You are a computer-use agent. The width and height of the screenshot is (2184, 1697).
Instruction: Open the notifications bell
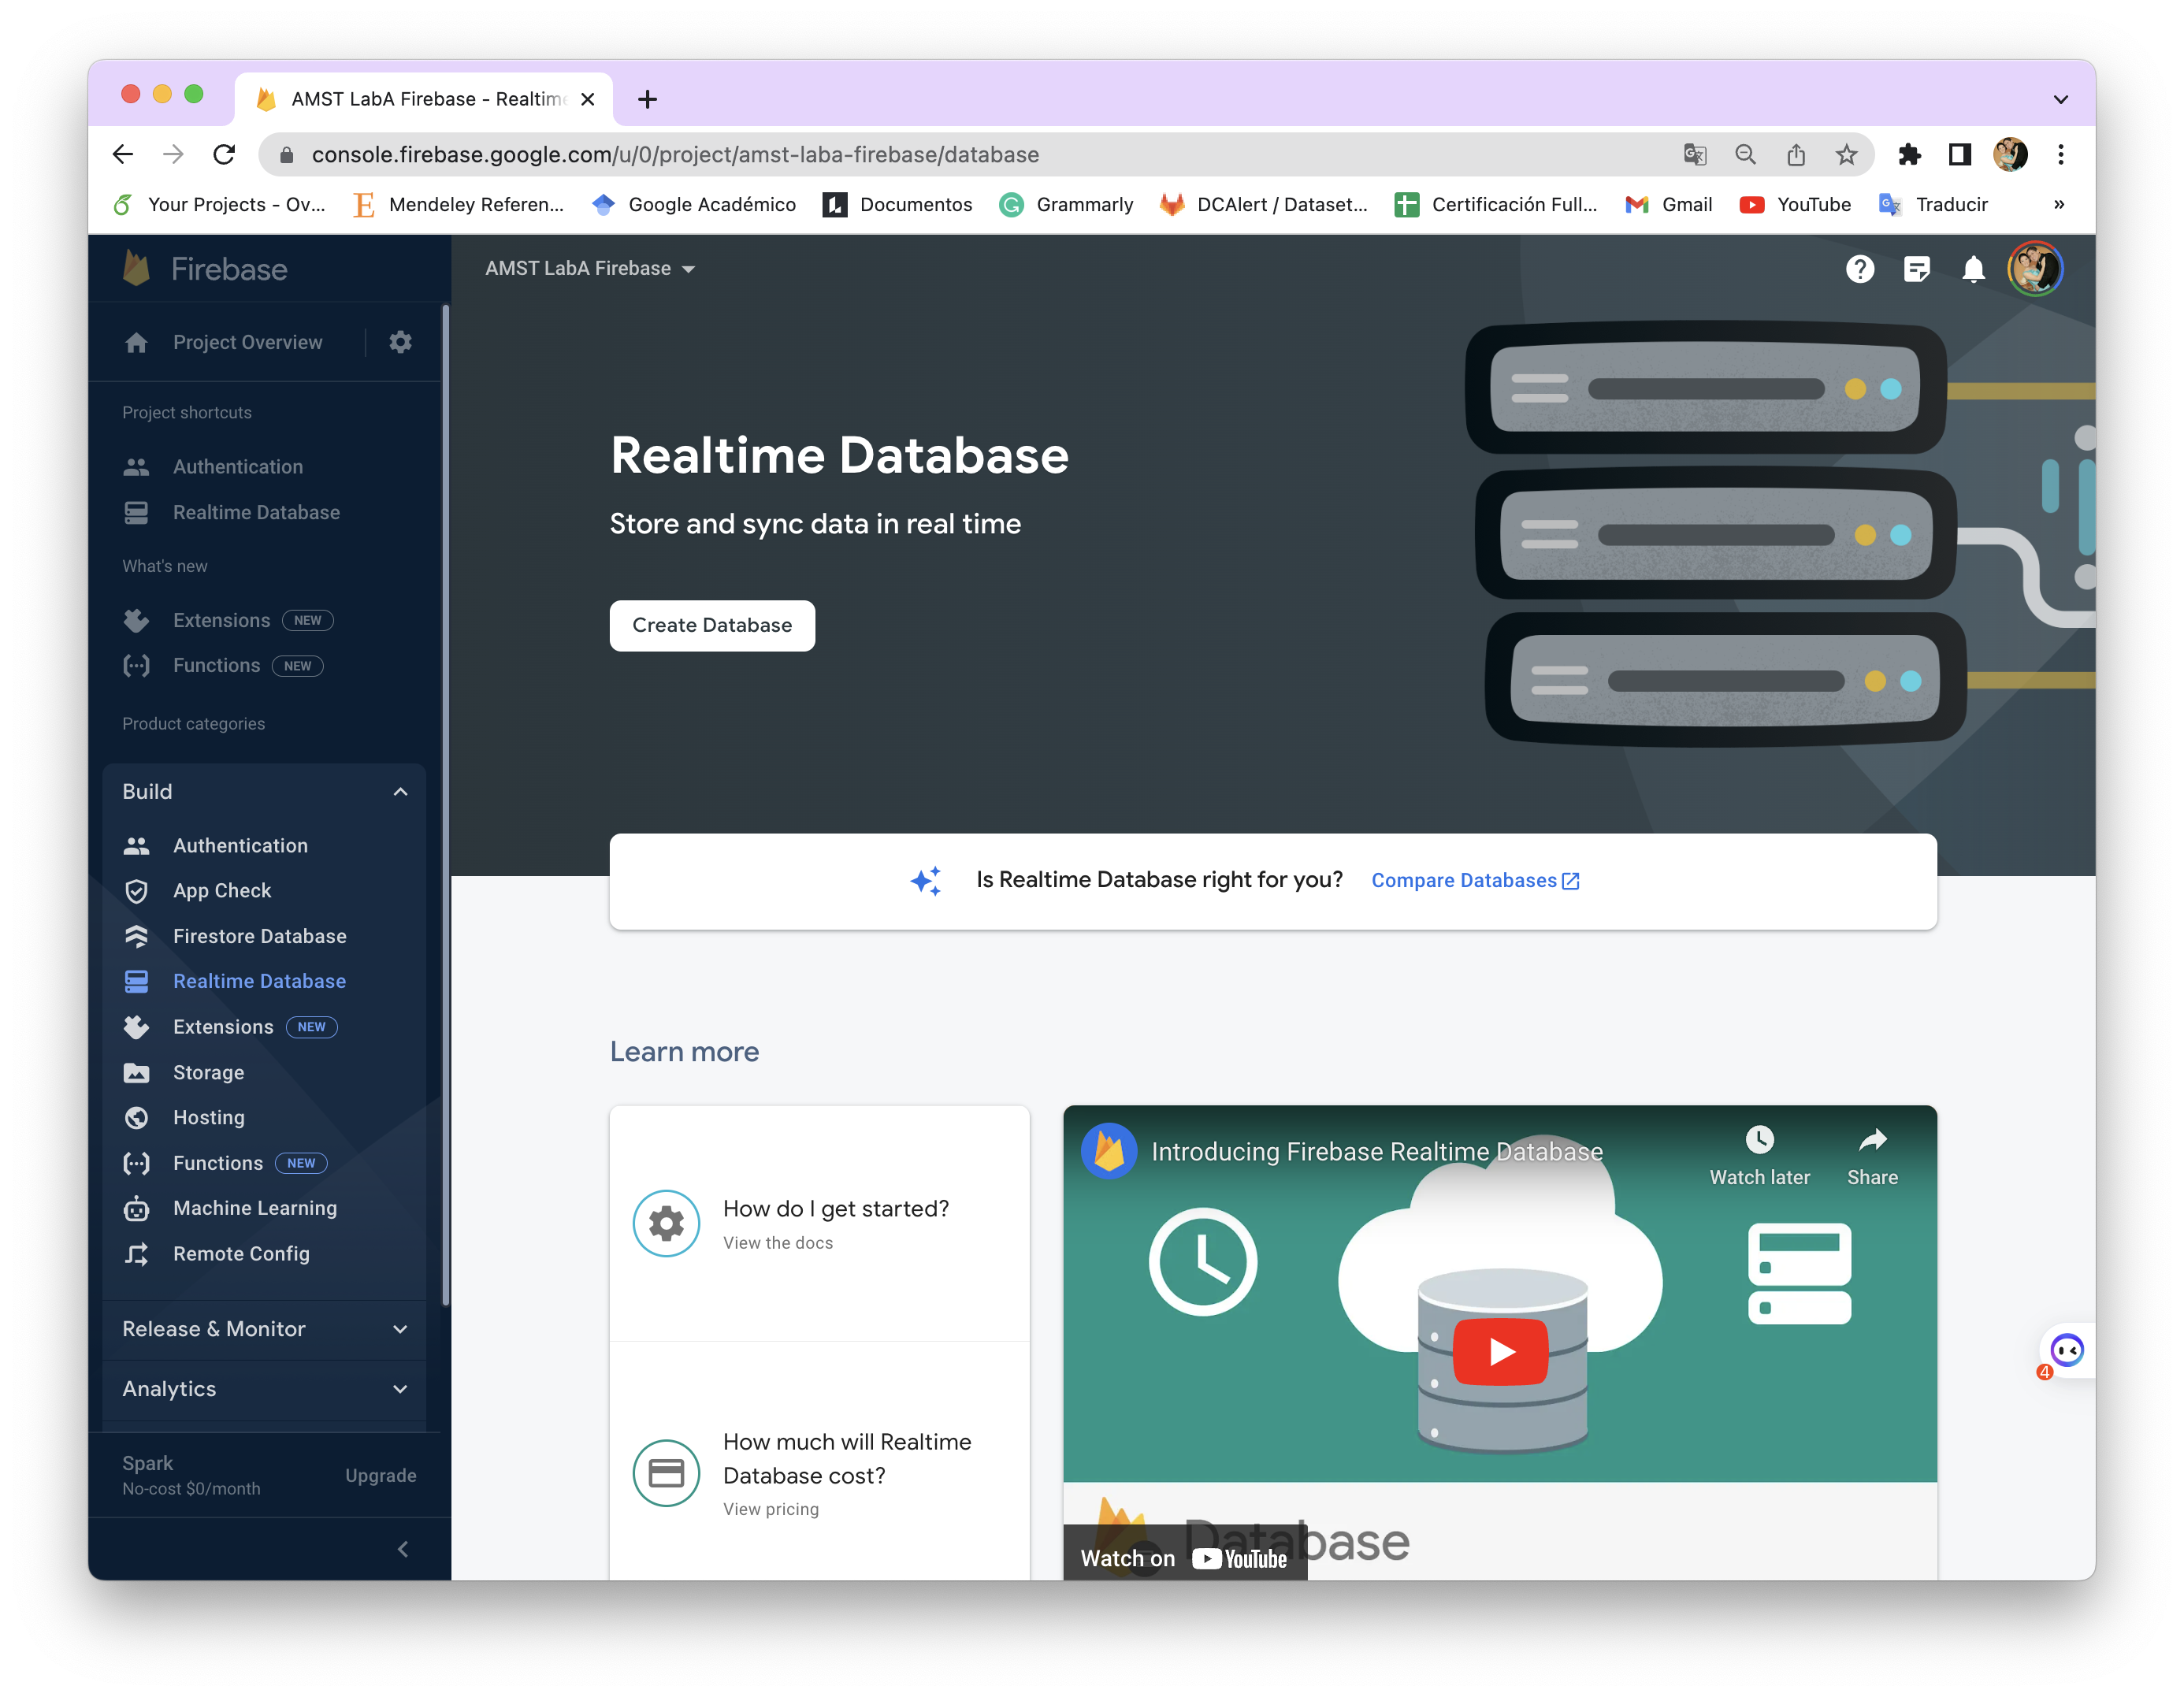coord(1973,269)
